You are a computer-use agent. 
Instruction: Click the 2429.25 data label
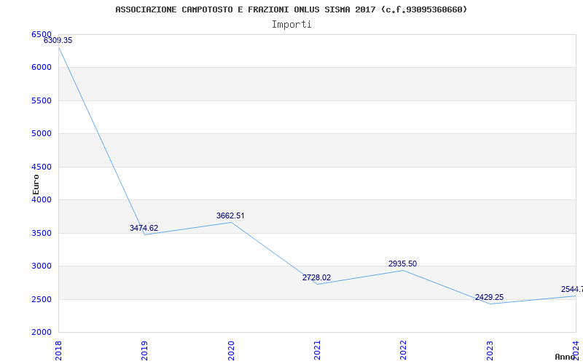tap(489, 297)
